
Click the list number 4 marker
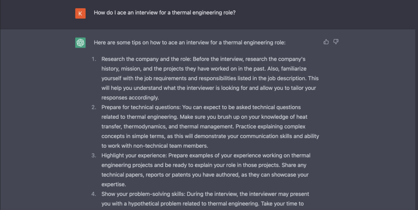[93, 194]
